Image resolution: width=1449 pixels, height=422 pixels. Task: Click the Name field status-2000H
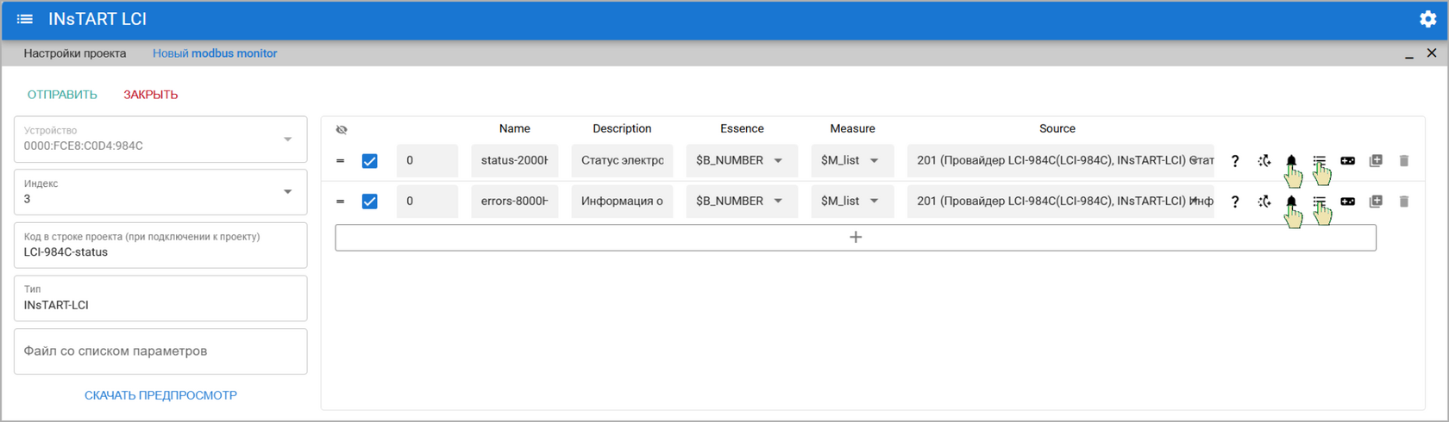515,161
